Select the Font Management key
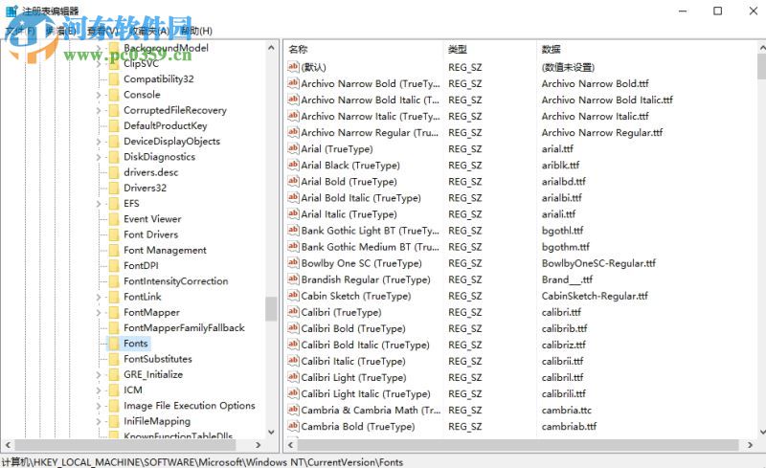766x468 pixels. pos(165,250)
